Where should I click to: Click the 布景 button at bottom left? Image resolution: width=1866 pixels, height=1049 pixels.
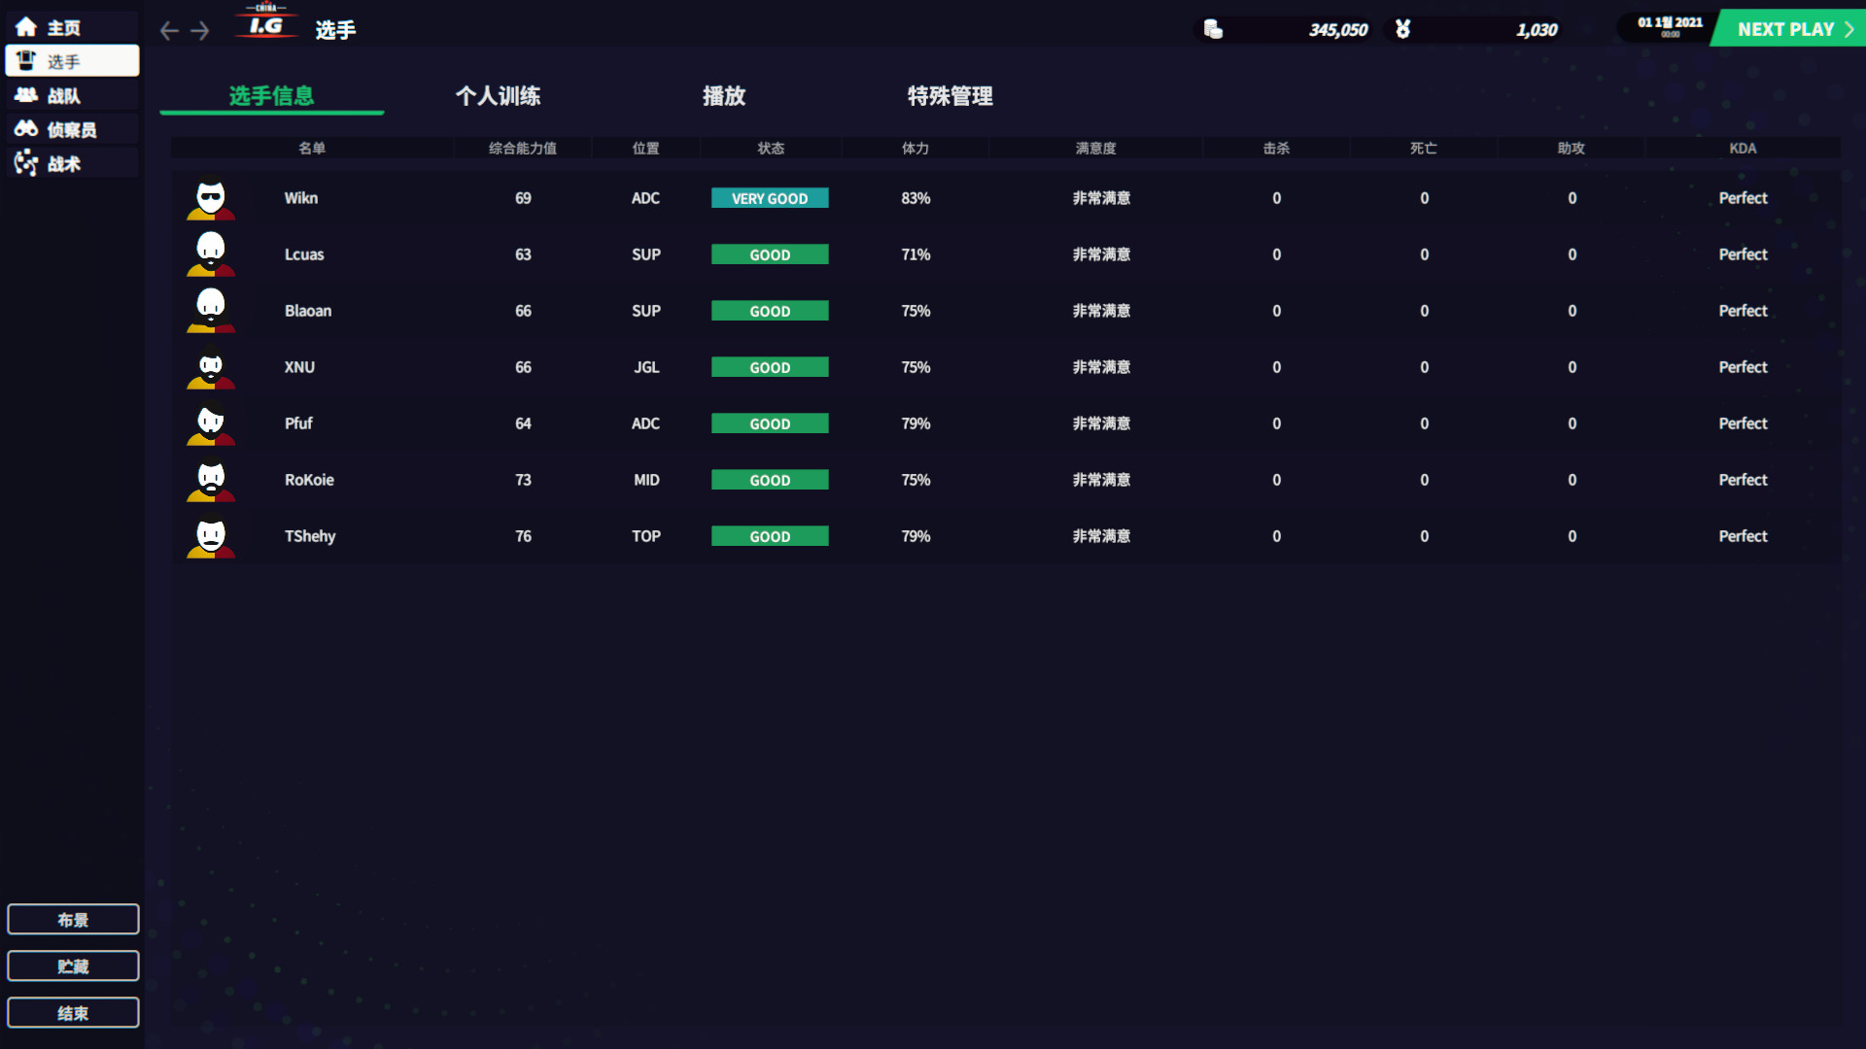[x=73, y=919]
